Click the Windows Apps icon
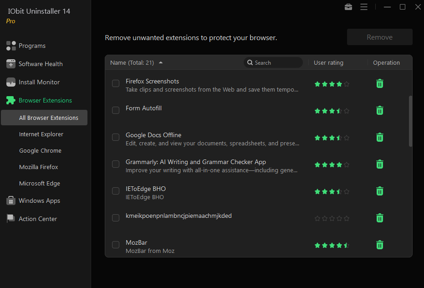Viewport: 424px width, 288px height. pos(11,201)
